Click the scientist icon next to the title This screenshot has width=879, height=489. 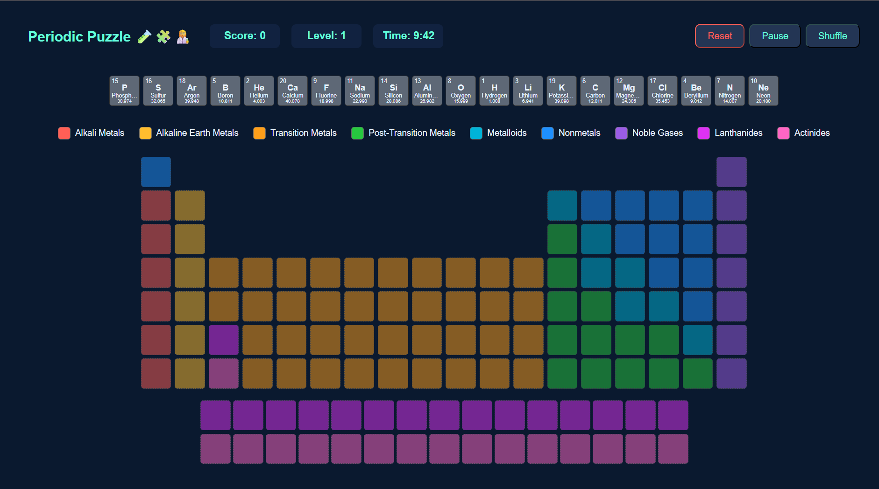[x=182, y=35]
